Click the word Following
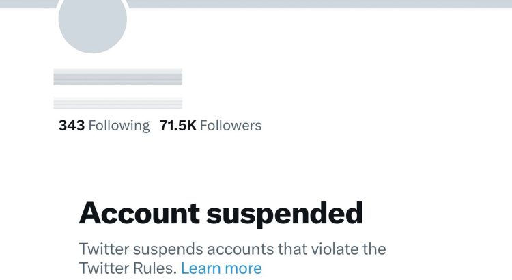 pyautogui.click(x=119, y=126)
